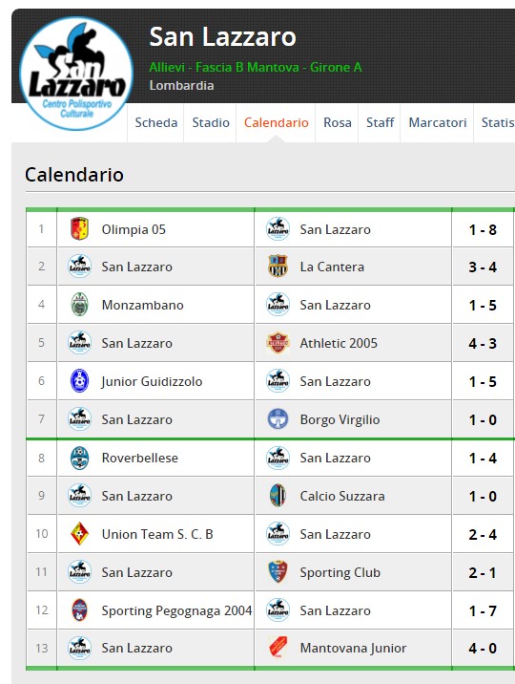Viewport: 515px width, 684px height.
Task: Click the Olimpia 05 team crest
Action: click(x=80, y=228)
